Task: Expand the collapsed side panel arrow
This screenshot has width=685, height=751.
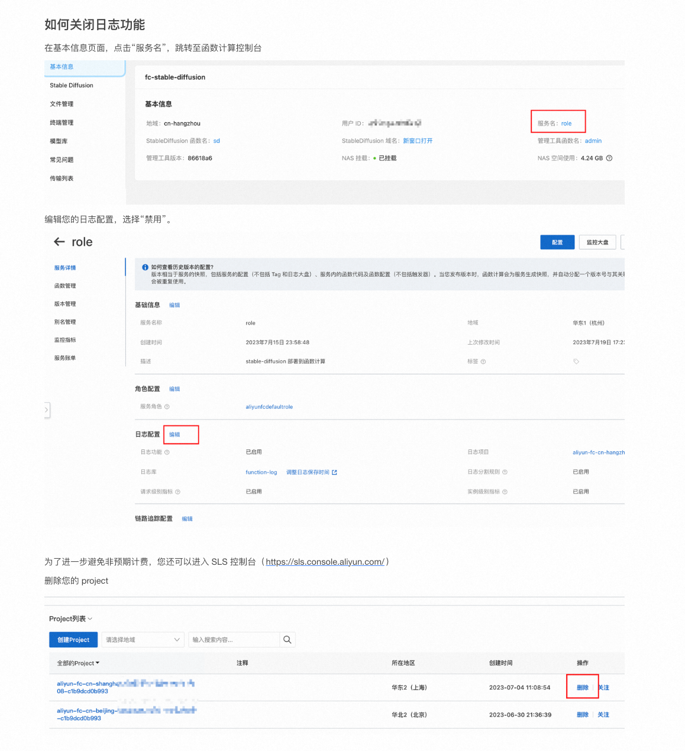Action: point(47,409)
